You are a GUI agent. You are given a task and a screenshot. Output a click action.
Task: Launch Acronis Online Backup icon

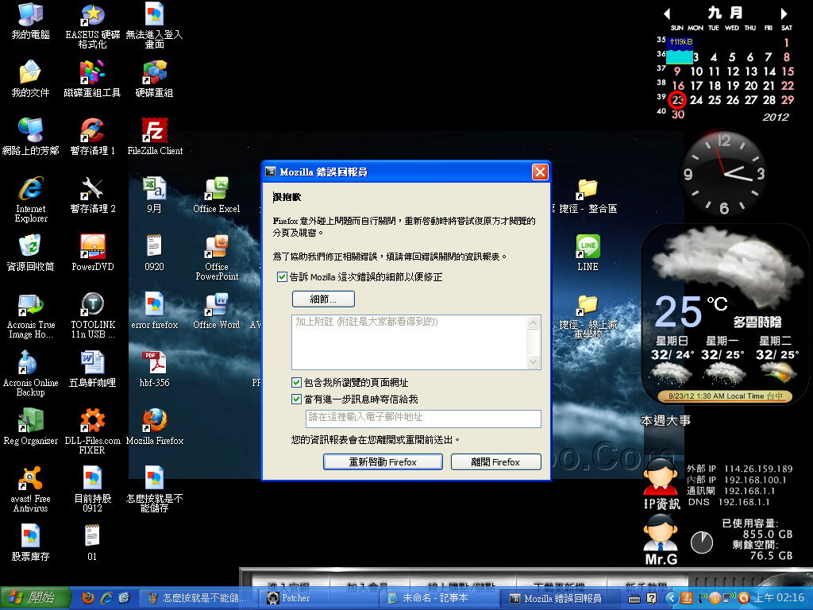coord(31,374)
